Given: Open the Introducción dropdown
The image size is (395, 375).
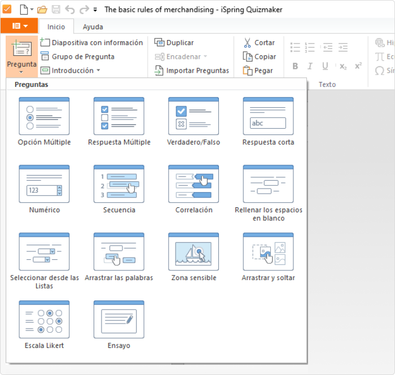Looking at the screenshot, I should tap(71, 71).
